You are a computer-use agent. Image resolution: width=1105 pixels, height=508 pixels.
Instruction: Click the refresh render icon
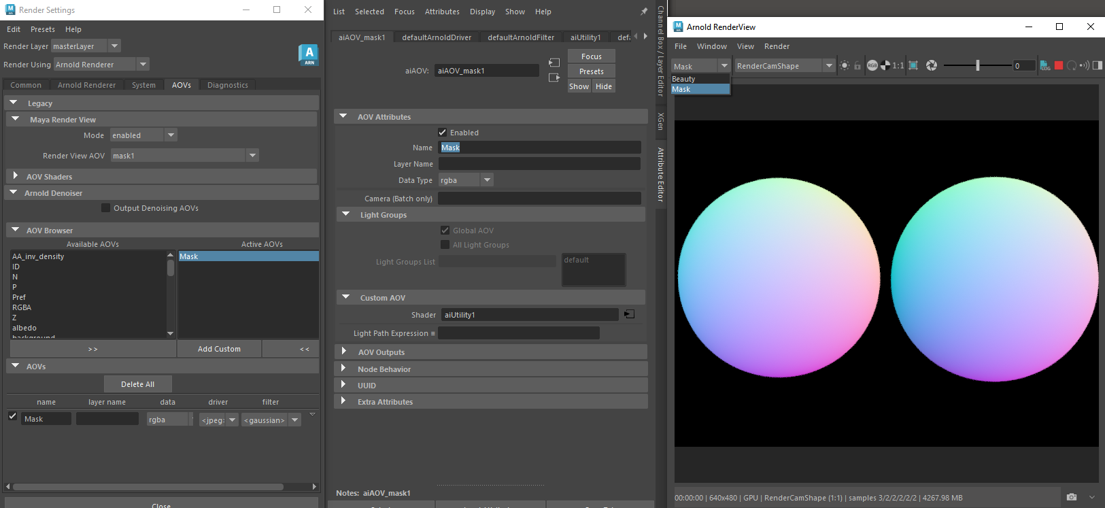coord(1072,65)
